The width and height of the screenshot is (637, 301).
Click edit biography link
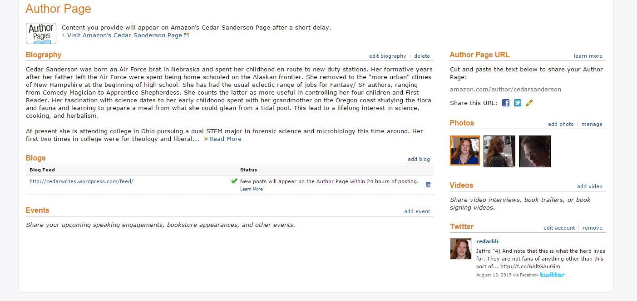[x=387, y=56]
